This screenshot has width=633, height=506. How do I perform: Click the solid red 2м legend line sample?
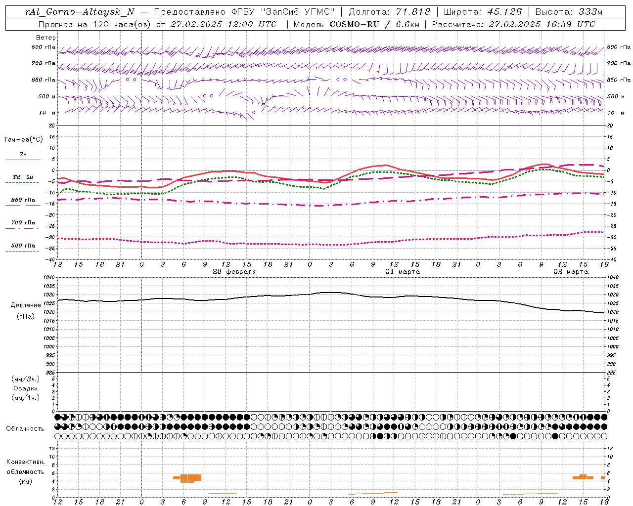[x=23, y=160]
